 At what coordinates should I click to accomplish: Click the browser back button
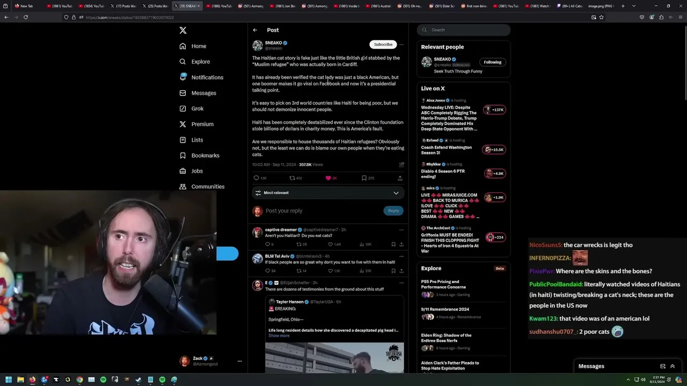pos(6,17)
